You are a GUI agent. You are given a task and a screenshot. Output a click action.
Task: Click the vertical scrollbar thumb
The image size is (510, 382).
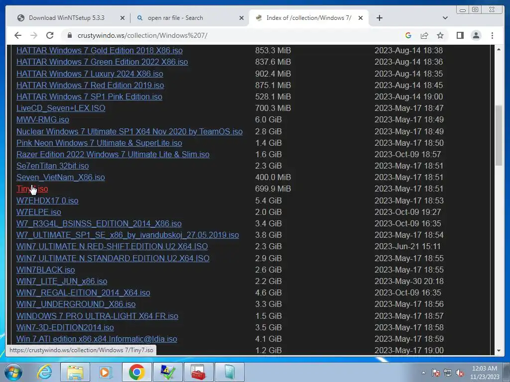499,136
